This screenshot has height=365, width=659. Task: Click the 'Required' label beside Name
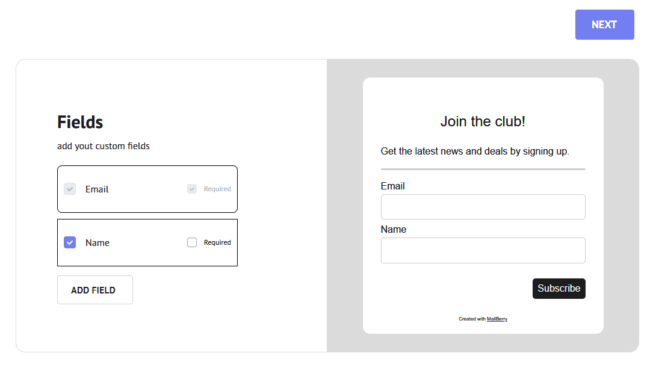[x=217, y=242]
